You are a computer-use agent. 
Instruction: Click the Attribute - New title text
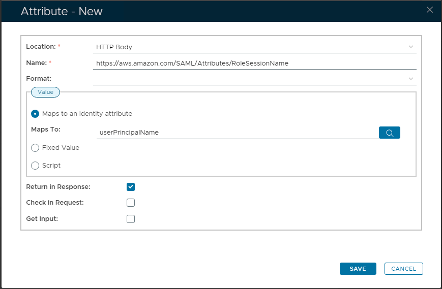(x=62, y=11)
